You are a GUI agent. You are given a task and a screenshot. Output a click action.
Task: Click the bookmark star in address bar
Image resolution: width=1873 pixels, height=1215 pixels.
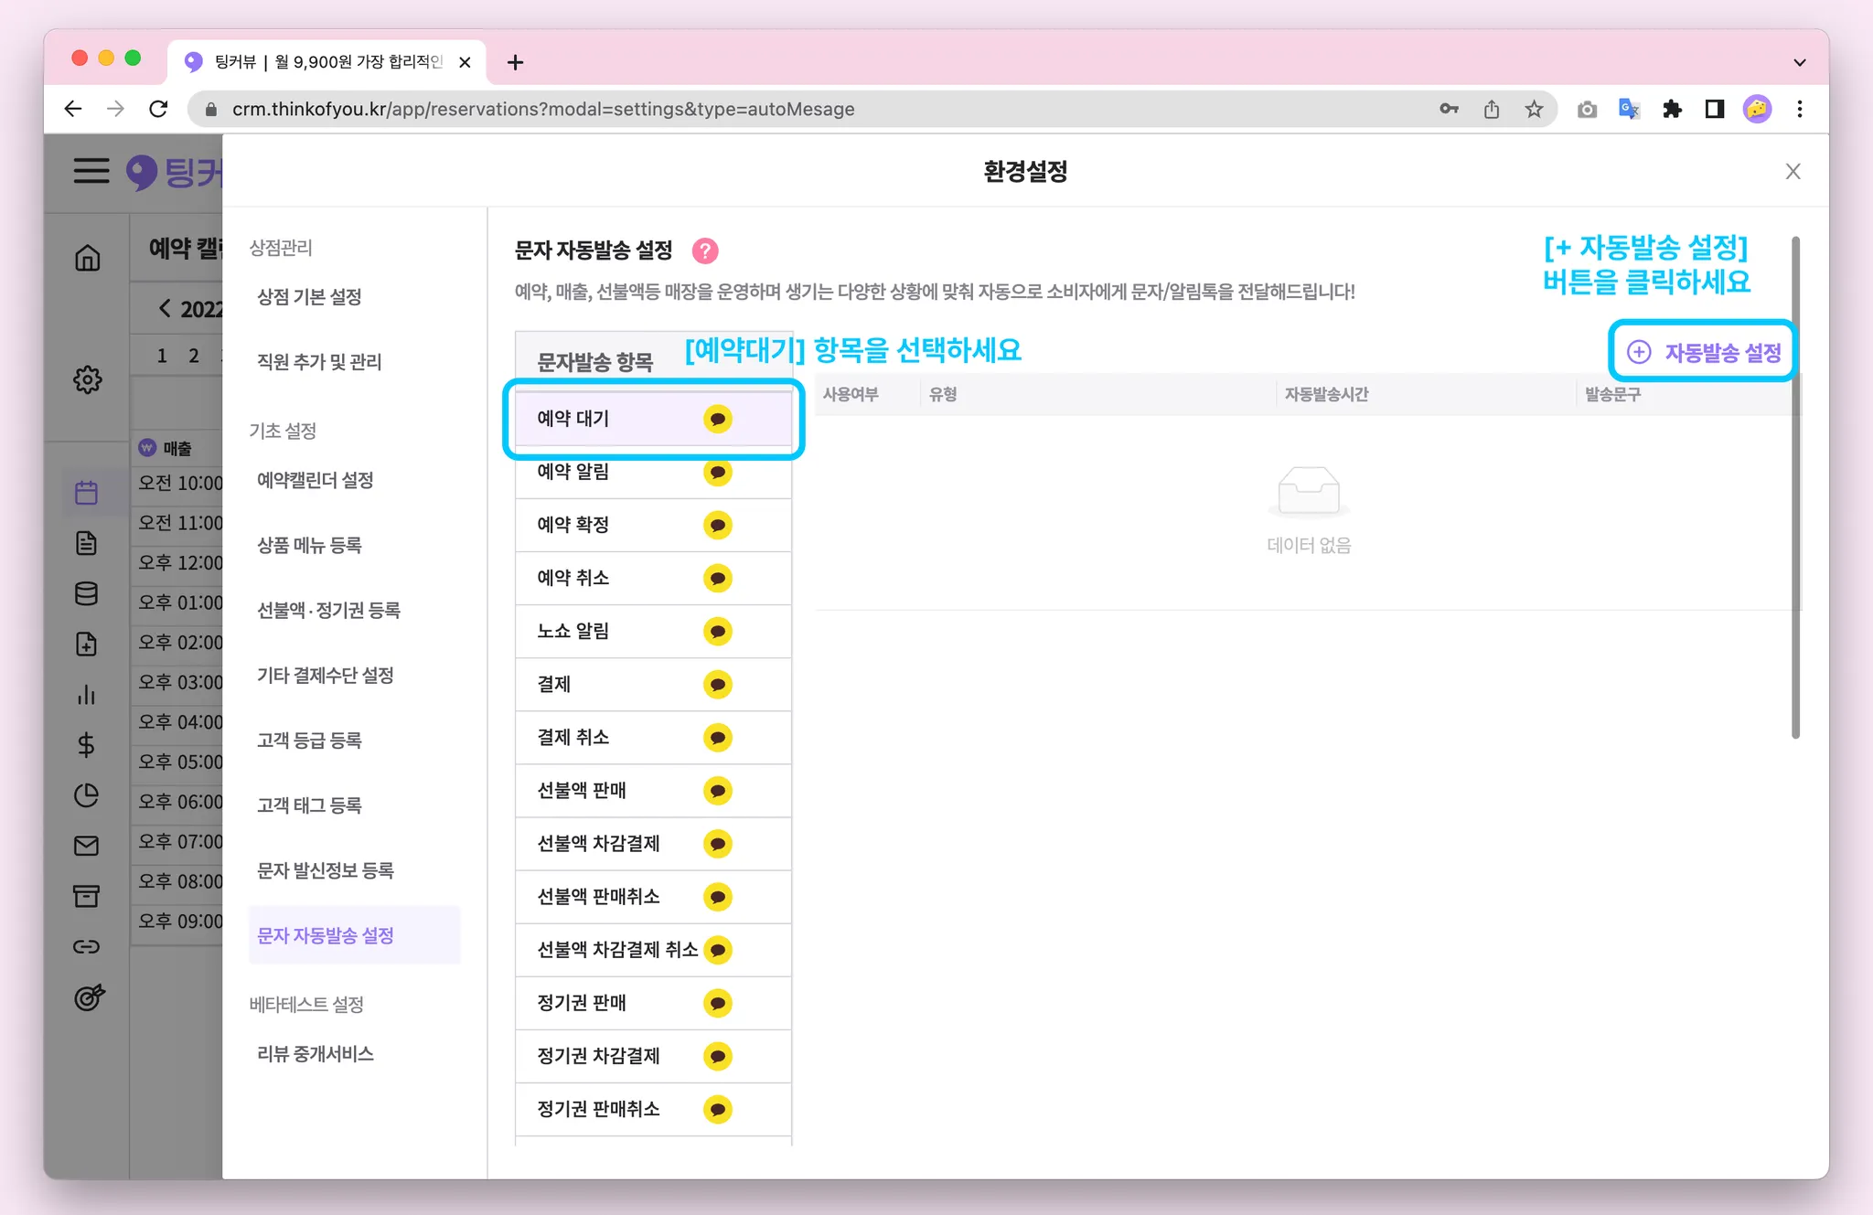(1534, 110)
